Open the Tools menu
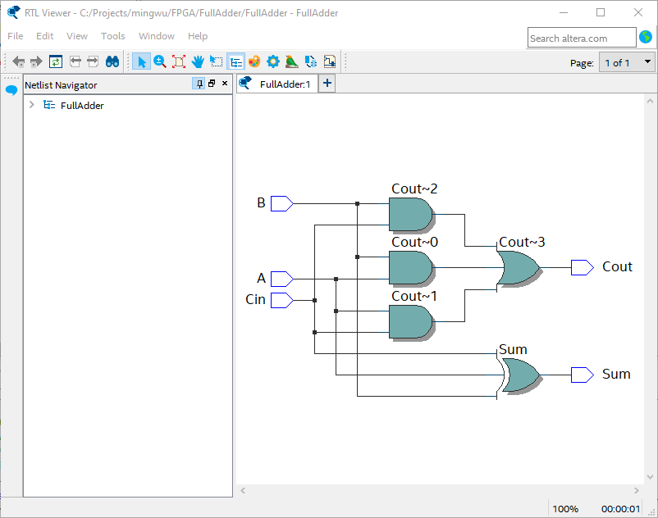 (113, 36)
